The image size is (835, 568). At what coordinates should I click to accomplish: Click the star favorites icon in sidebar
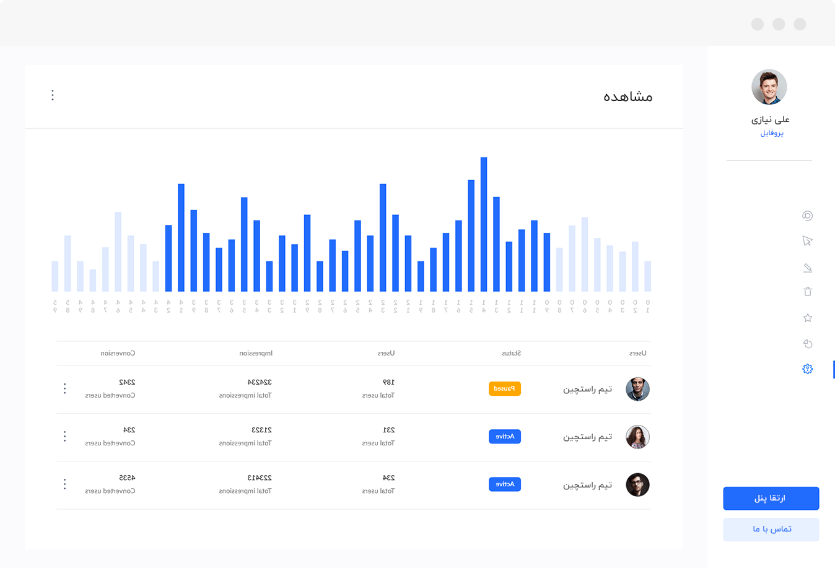807,318
